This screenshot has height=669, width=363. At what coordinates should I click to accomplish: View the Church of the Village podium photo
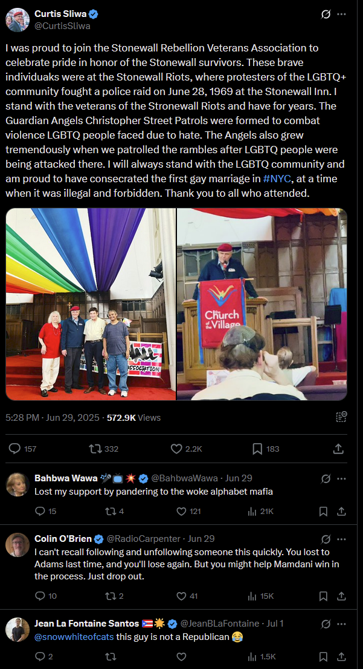[262, 304]
